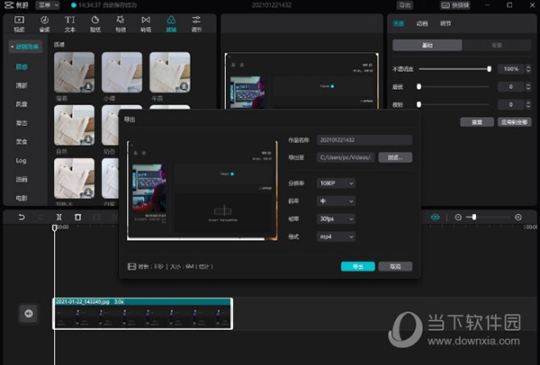This screenshot has height=365, width=540.
Task: Switch to the 动画 tab in right panel
Action: (x=422, y=24)
